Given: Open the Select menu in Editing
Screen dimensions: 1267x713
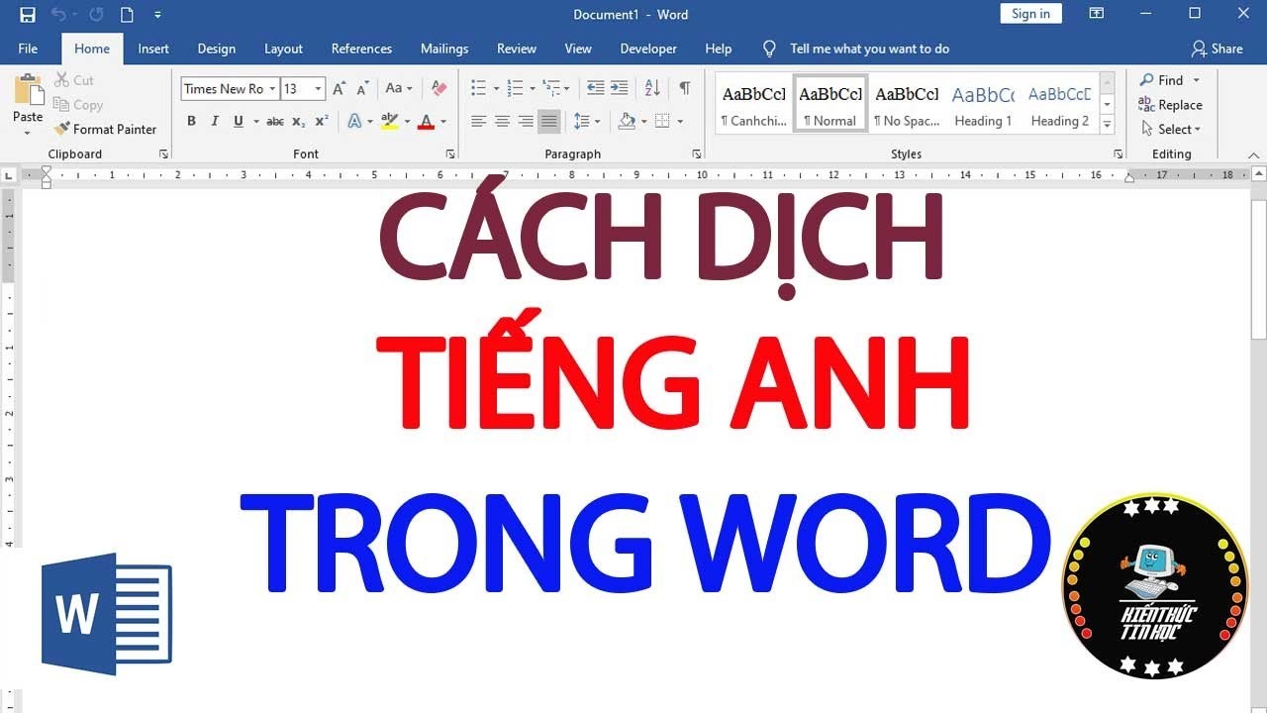Looking at the screenshot, I should 1170,129.
